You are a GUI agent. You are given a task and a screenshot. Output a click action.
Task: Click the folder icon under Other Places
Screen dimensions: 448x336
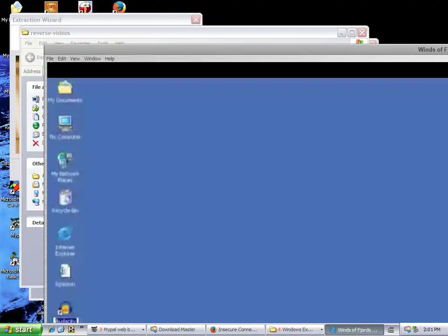pos(36,176)
